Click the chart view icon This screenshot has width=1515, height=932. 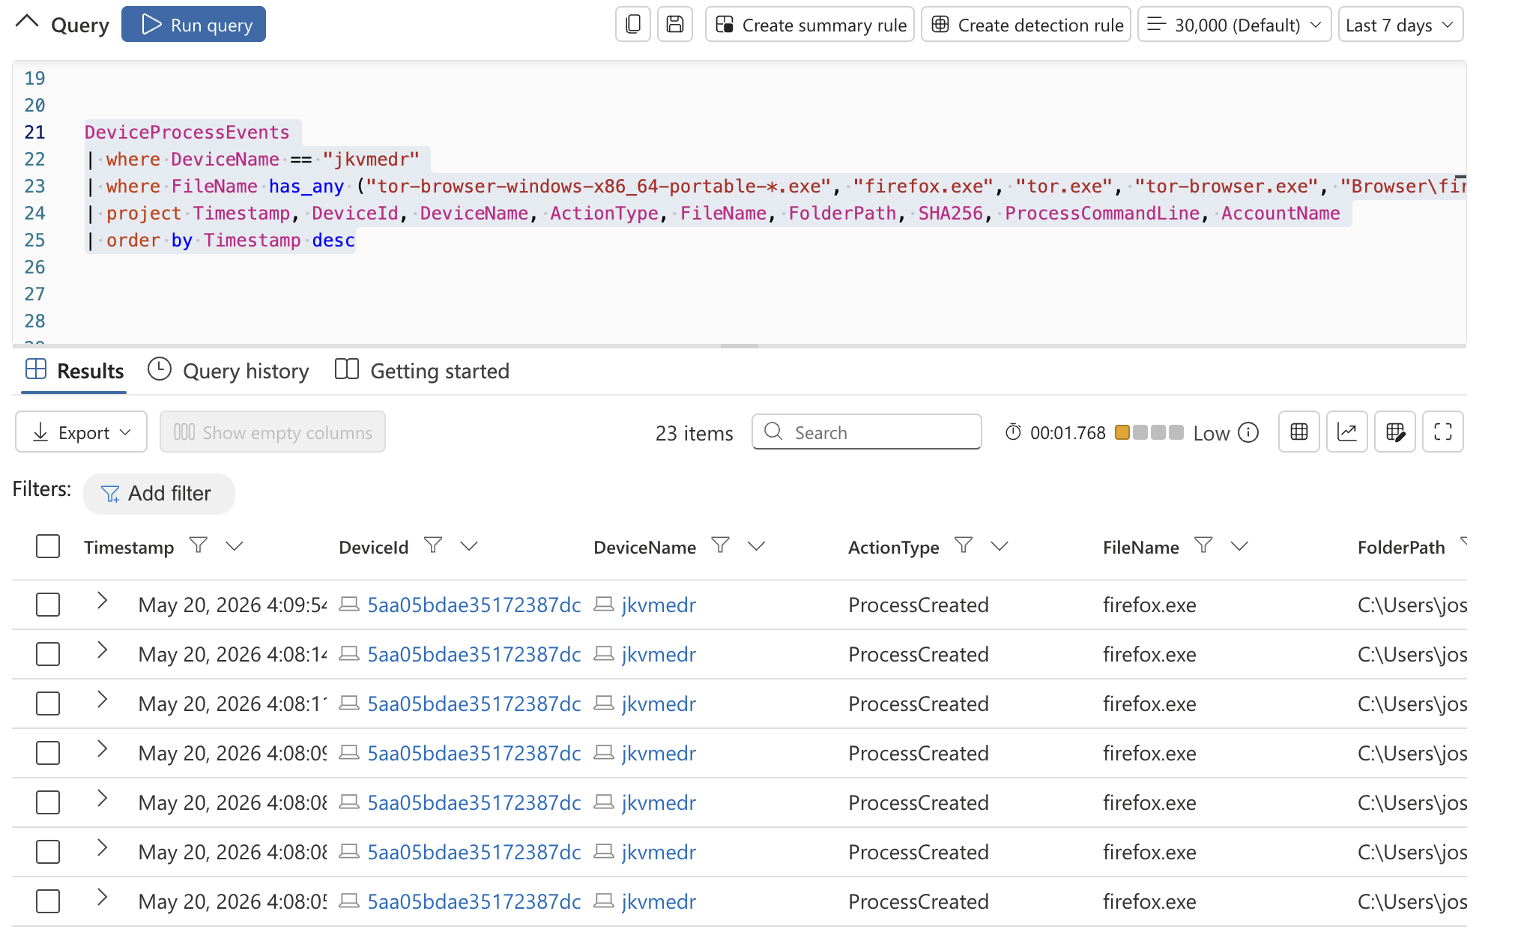click(x=1347, y=432)
